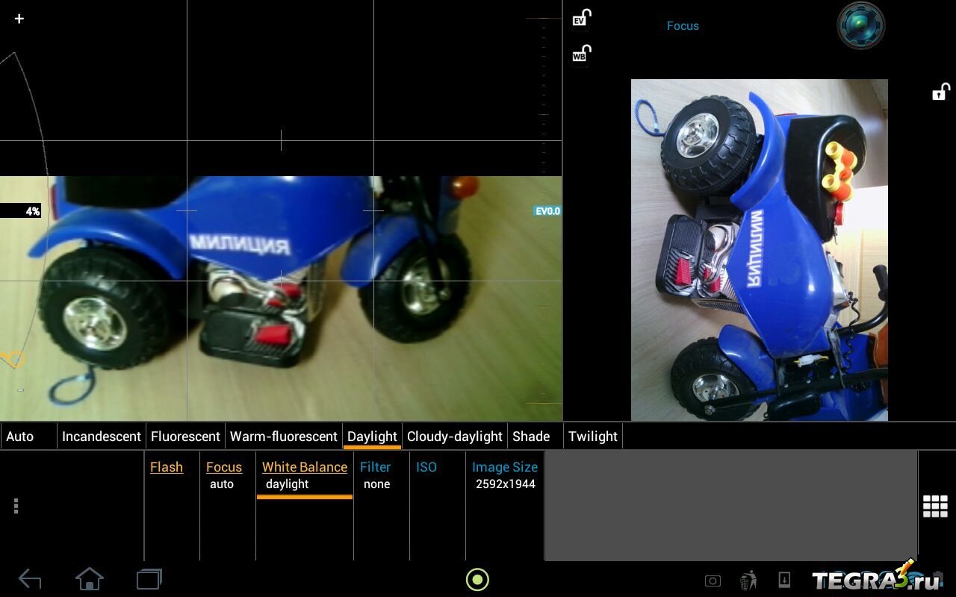Tap the download-to-device icon
This screenshot has height=597, width=956.
784,580
